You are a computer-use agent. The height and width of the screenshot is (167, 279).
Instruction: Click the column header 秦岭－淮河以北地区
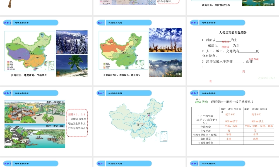point(231,110)
